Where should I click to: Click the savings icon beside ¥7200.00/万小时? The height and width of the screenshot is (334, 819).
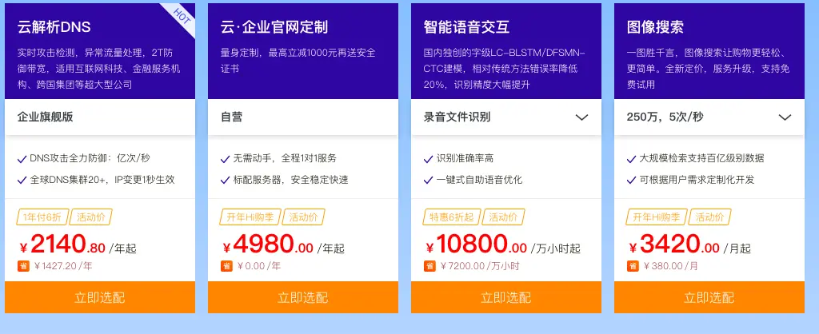(429, 266)
